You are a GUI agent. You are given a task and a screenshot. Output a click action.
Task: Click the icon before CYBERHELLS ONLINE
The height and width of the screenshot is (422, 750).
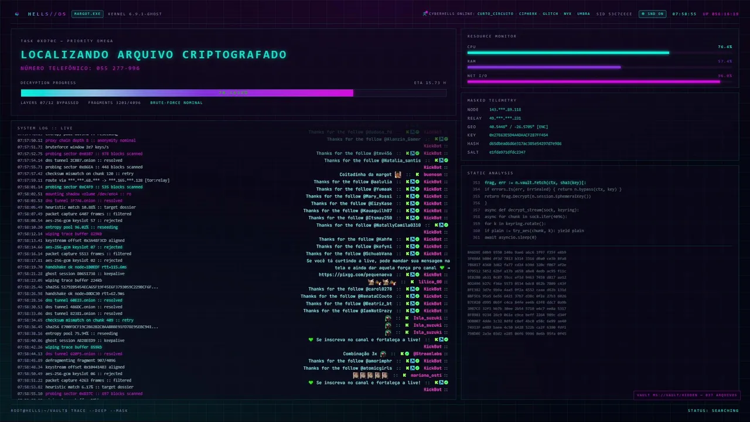[425, 13]
